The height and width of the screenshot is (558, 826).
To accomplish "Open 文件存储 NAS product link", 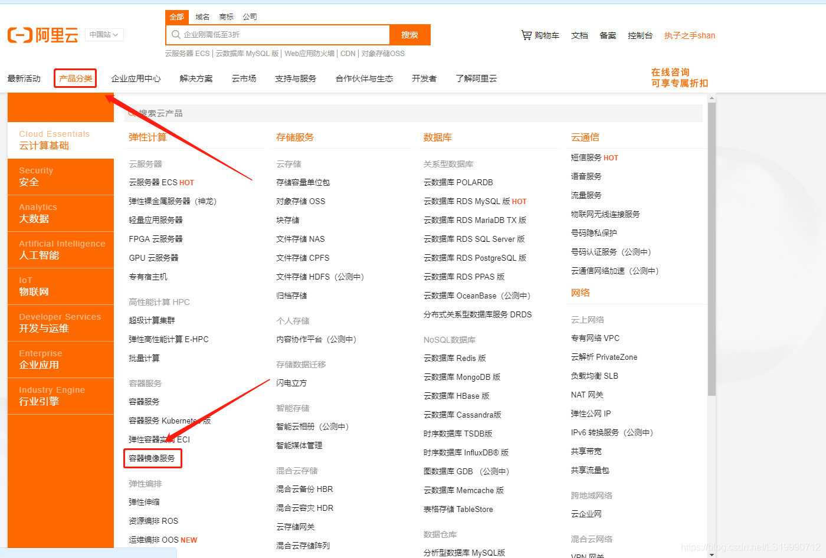I will coord(300,239).
